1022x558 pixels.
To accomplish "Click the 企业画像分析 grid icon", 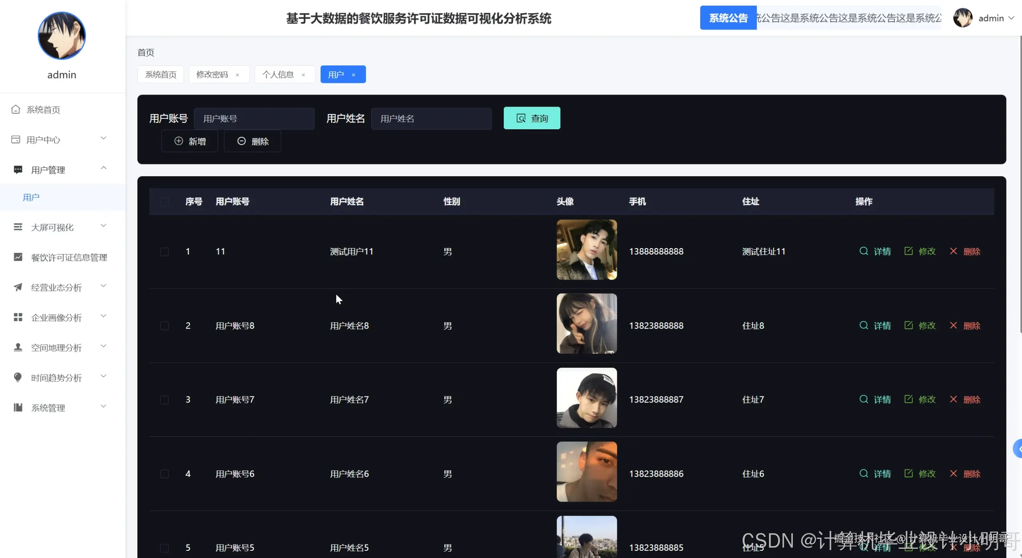I will click(x=18, y=317).
